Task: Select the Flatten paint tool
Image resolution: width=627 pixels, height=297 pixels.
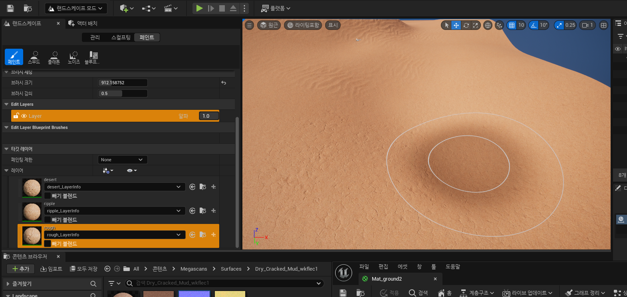Action: click(54, 57)
